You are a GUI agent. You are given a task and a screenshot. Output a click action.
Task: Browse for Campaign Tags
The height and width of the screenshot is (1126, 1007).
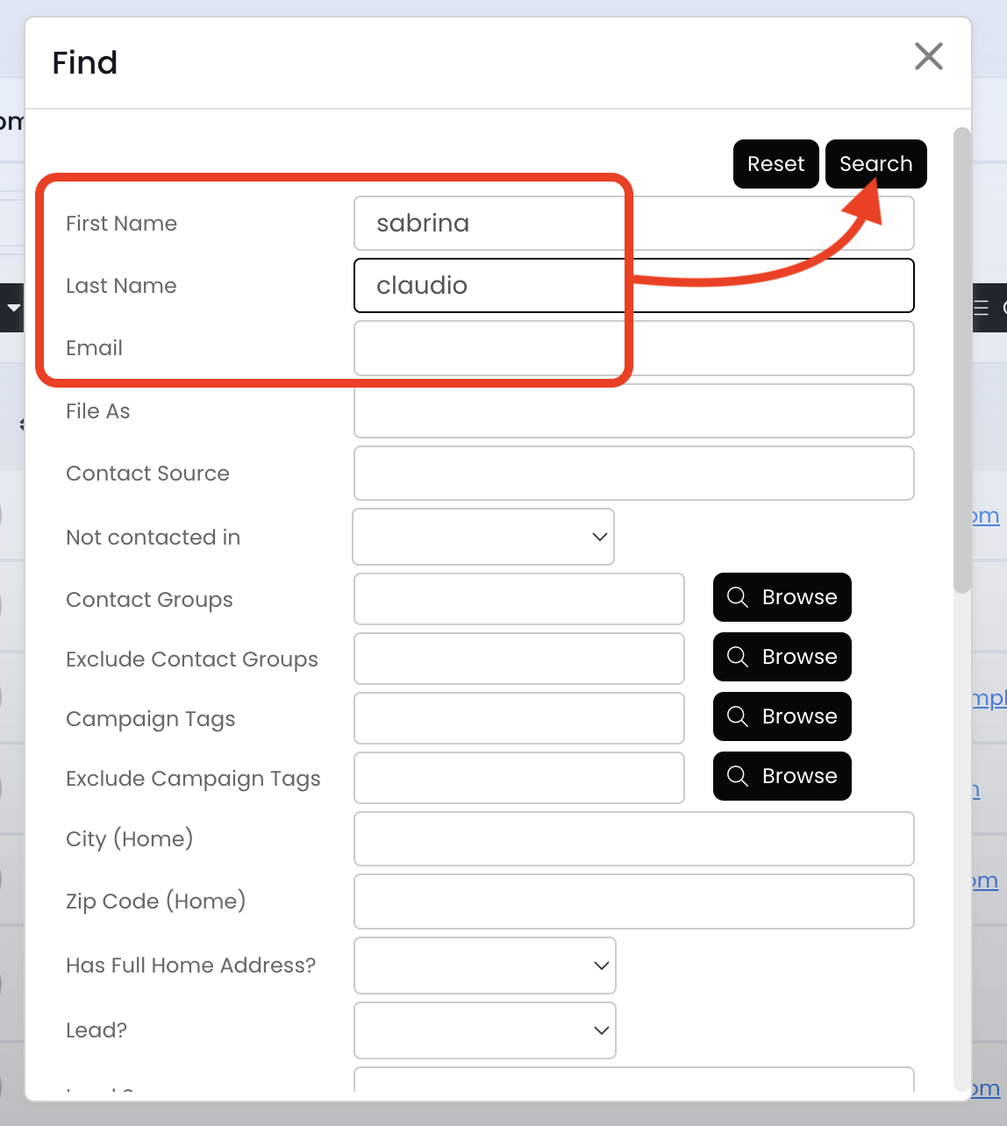[782, 716]
